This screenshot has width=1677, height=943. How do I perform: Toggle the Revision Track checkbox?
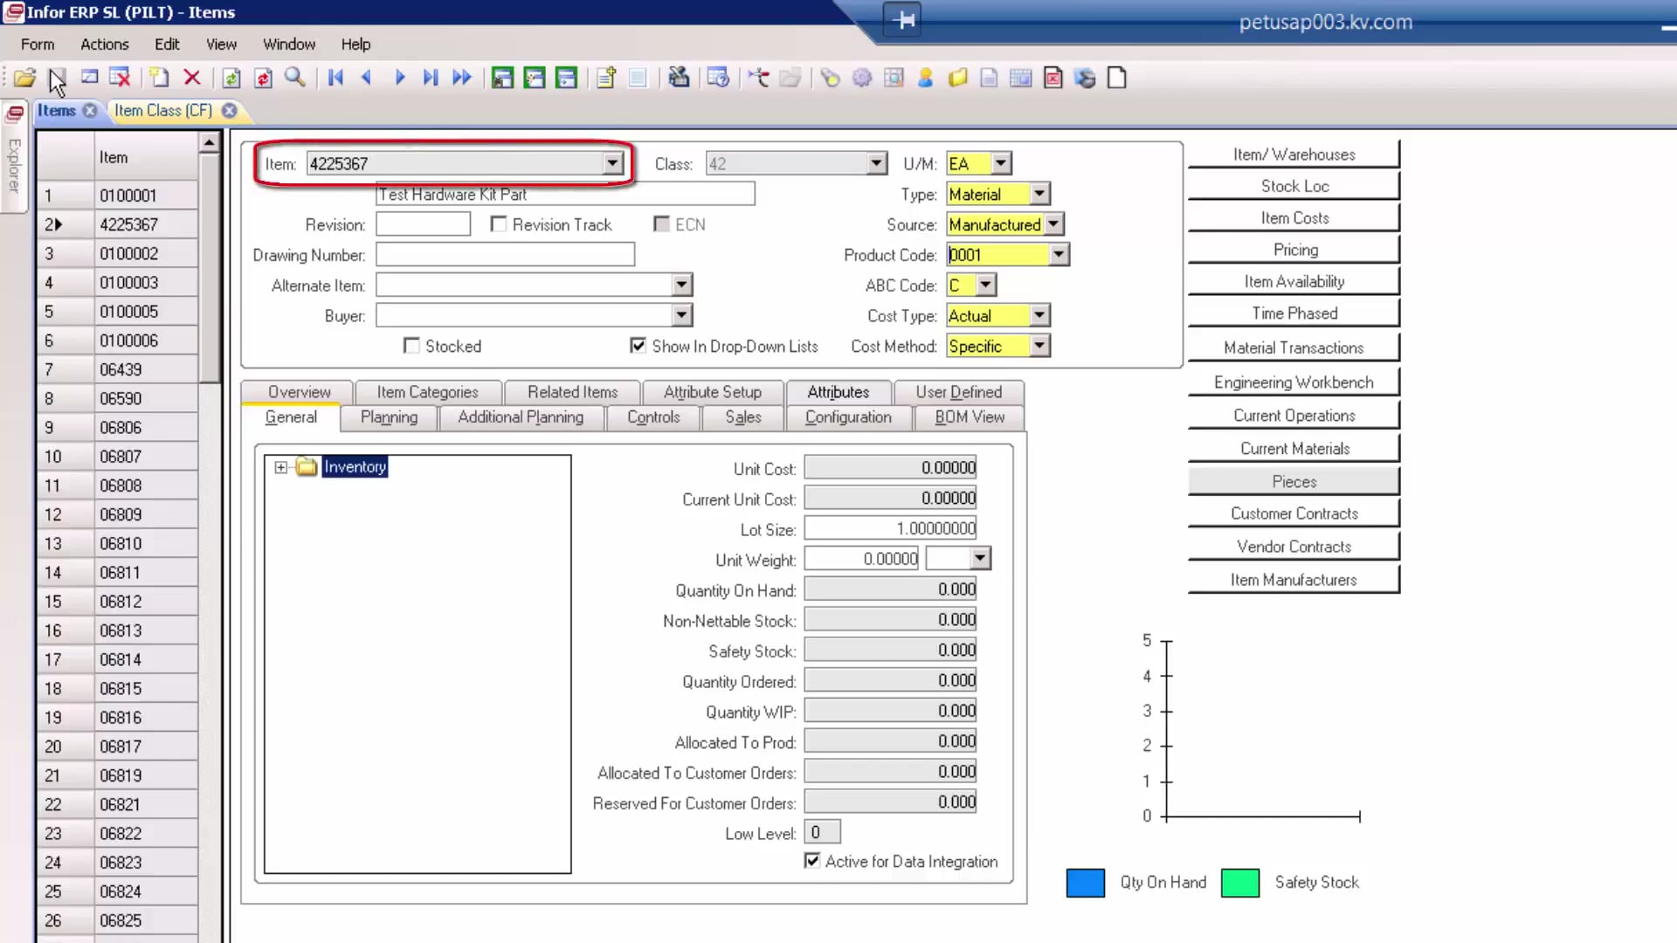[x=499, y=224]
